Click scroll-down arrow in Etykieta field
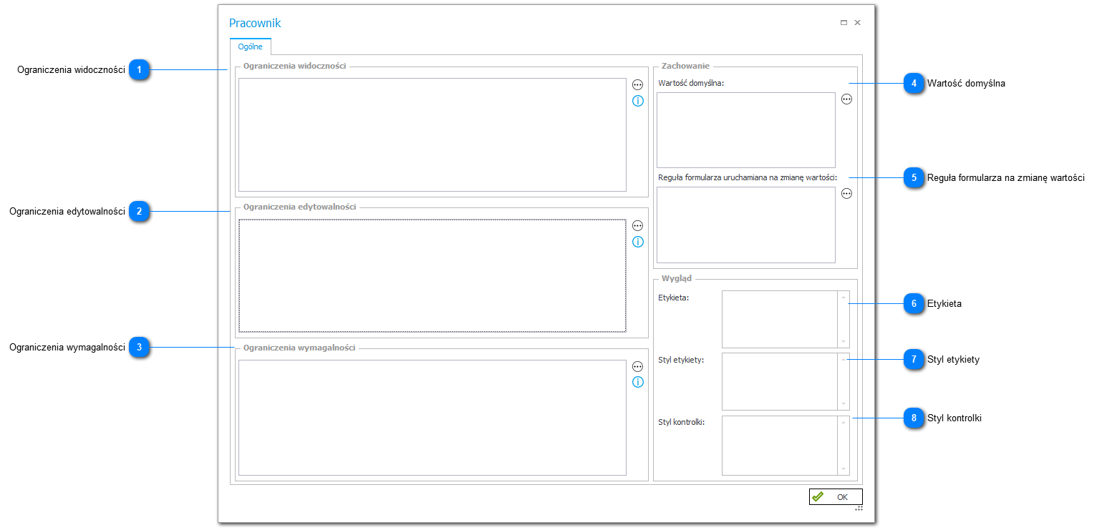 [844, 342]
